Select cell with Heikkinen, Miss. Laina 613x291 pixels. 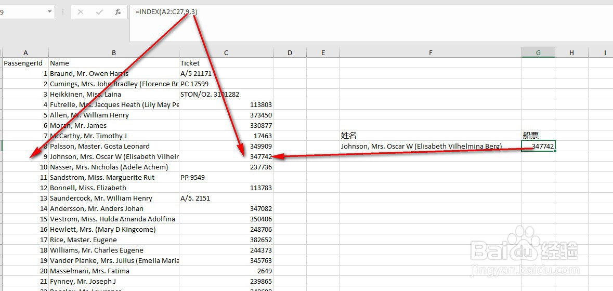114,94
